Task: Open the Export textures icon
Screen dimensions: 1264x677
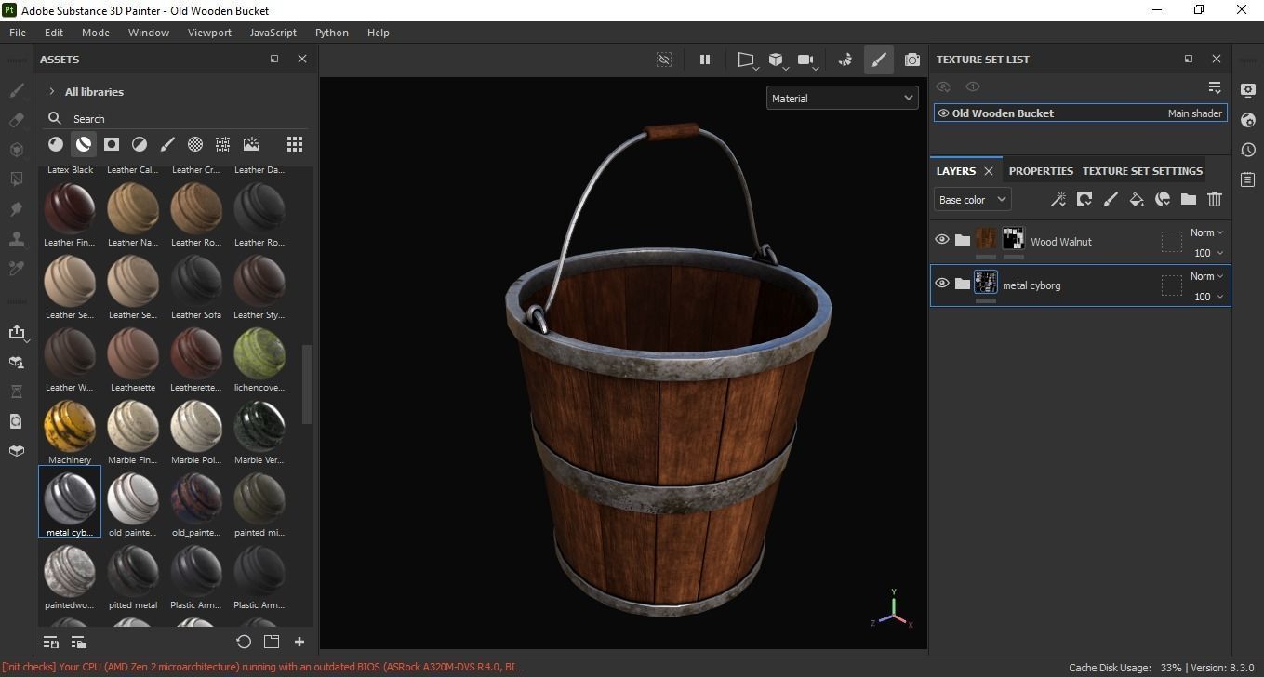Action: (16, 332)
